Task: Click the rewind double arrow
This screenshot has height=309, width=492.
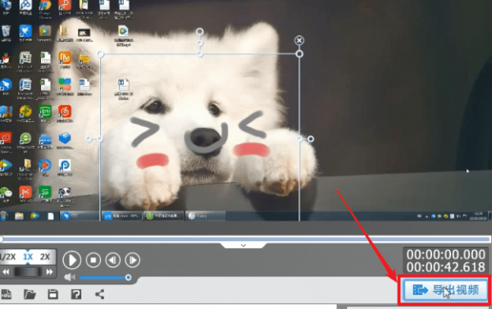Action: pos(6,272)
